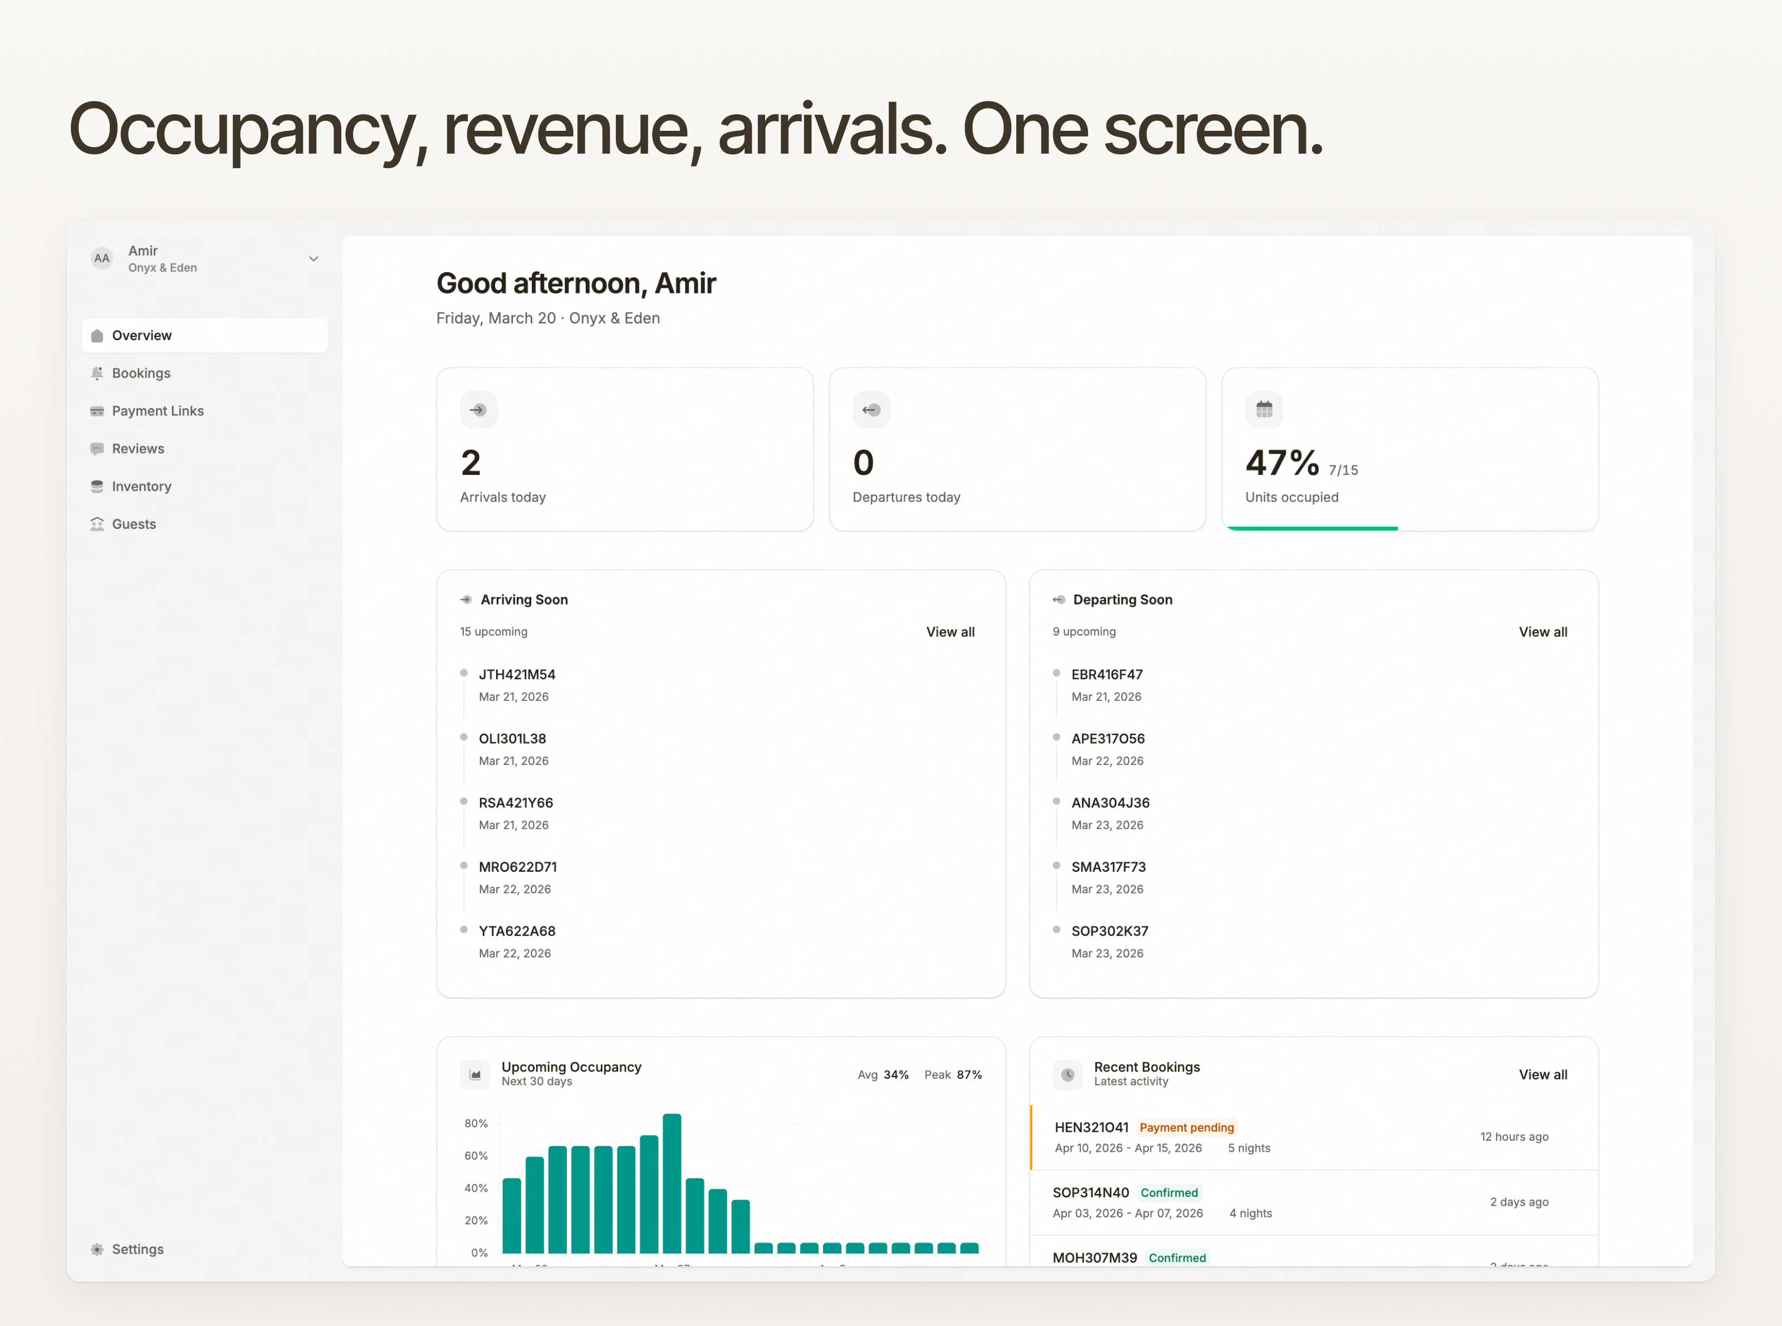
Task: Open recent booking HEN321O41 payment pending
Action: 1090,1127
